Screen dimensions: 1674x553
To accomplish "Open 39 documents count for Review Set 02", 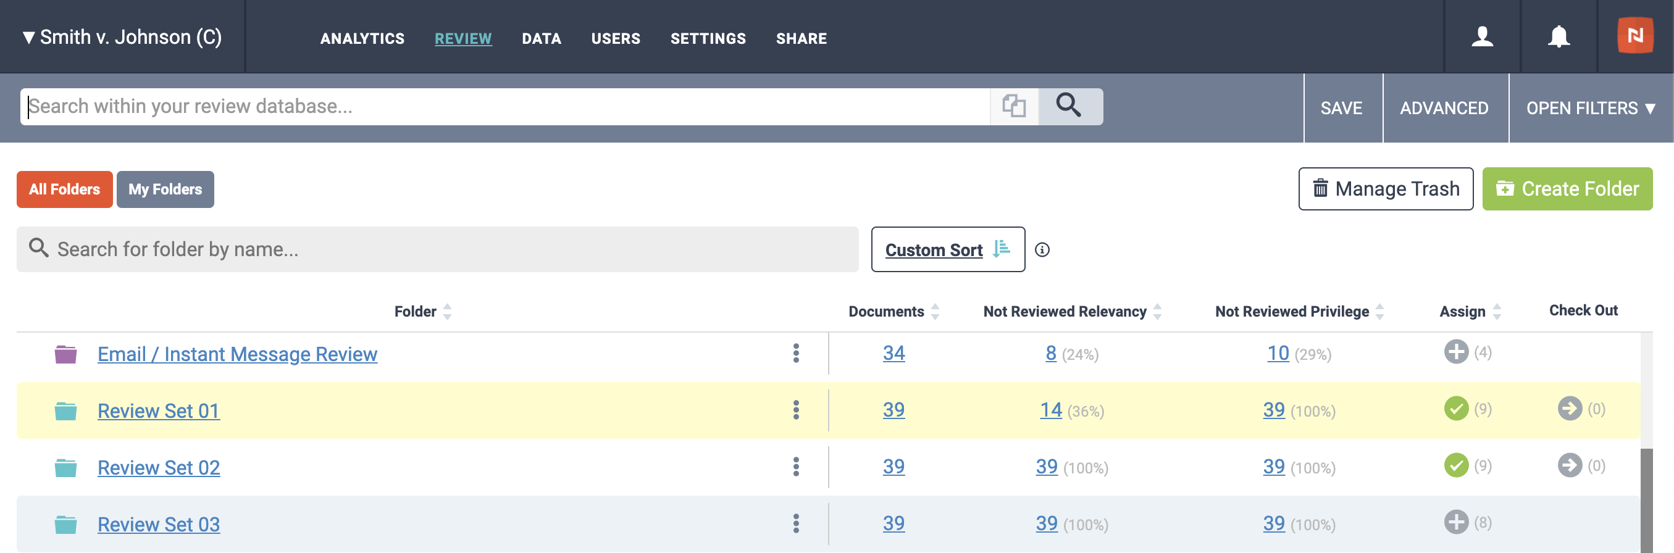I will (893, 466).
